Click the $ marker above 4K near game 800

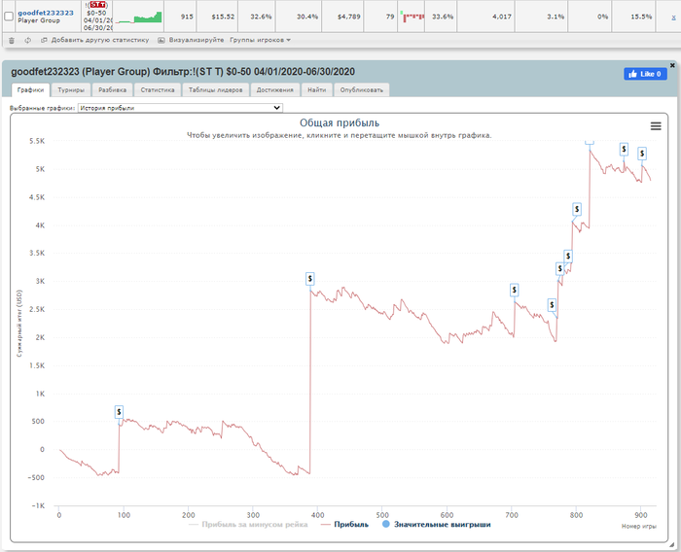pos(577,209)
